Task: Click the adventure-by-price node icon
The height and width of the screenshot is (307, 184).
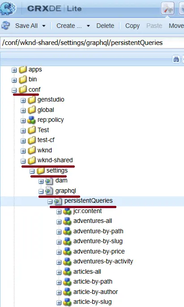Action: pos(68,252)
